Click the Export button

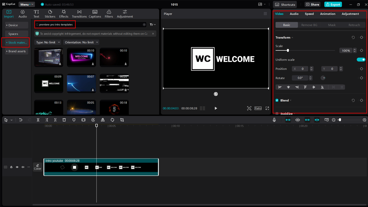click(x=333, y=5)
